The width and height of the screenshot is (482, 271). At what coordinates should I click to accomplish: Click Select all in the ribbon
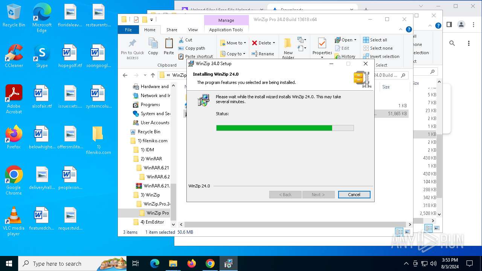[375, 40]
